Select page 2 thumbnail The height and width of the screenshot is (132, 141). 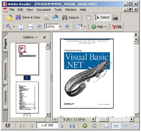pyautogui.click(x=27, y=97)
